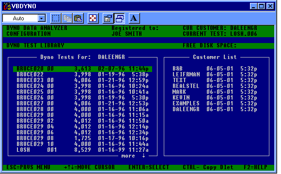
Task: Click the MS-DOS icon in title bar
Action: tap(7, 6)
